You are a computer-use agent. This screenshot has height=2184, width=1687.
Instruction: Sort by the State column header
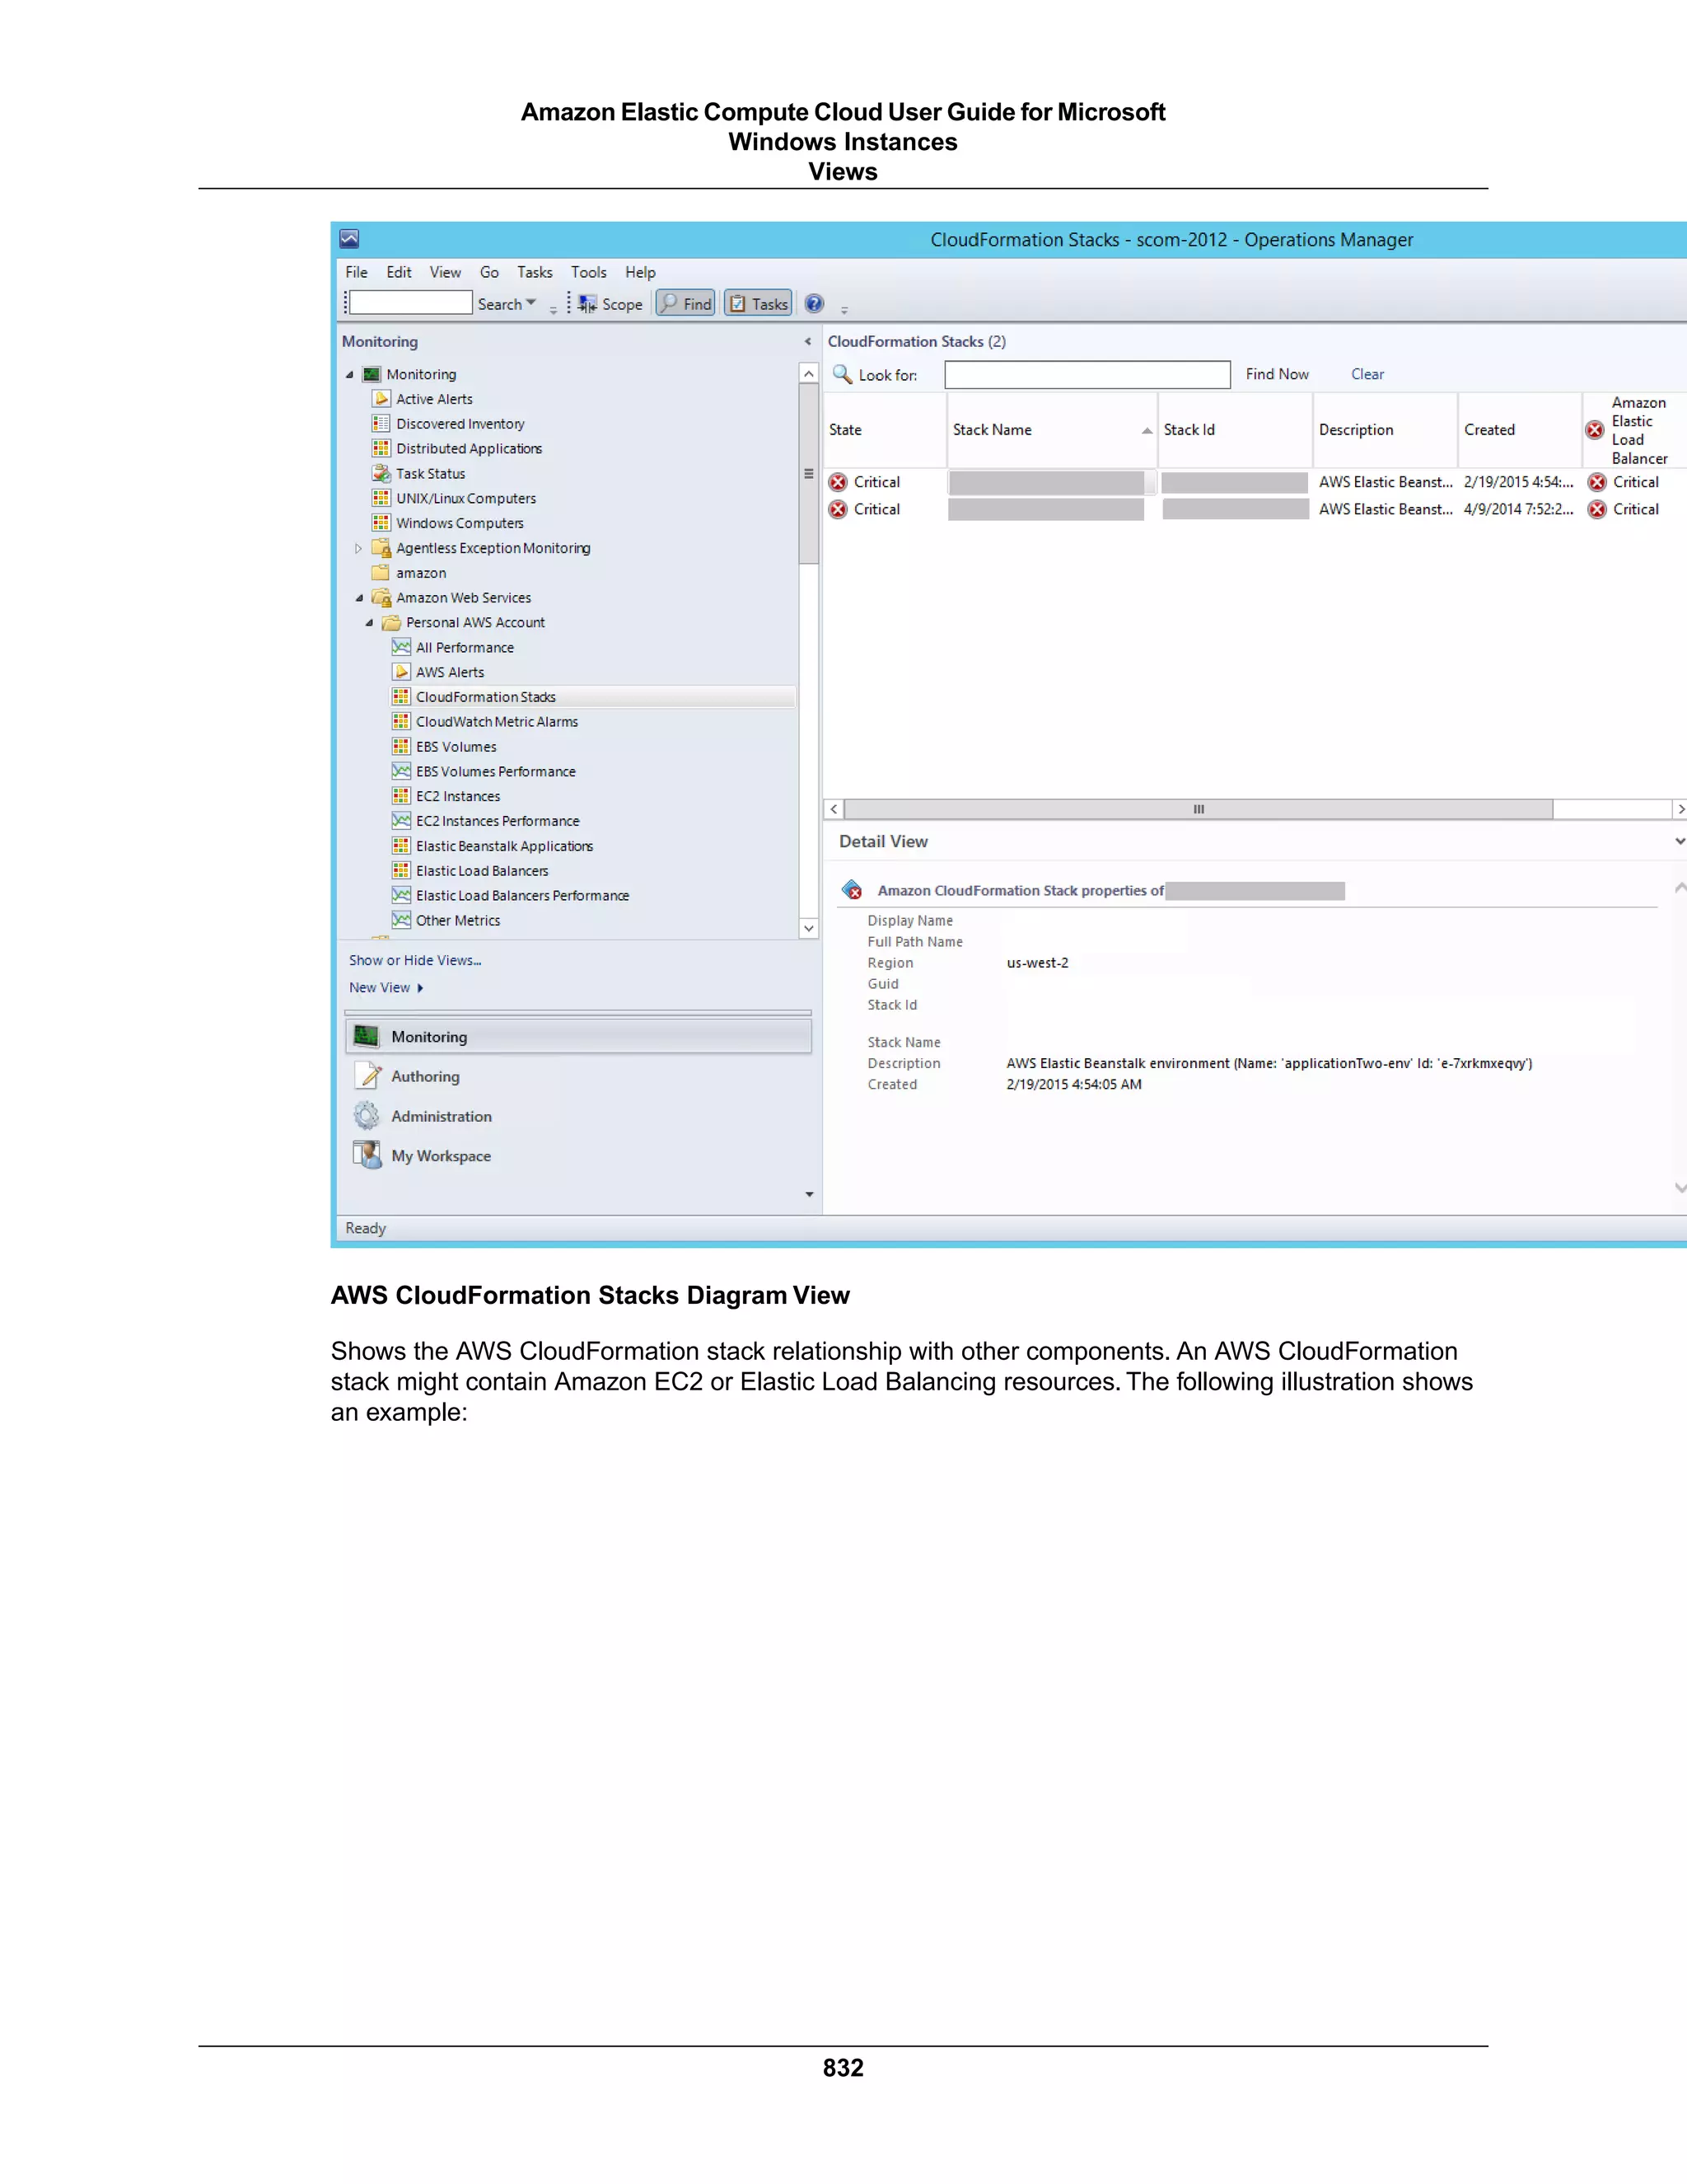coord(885,430)
